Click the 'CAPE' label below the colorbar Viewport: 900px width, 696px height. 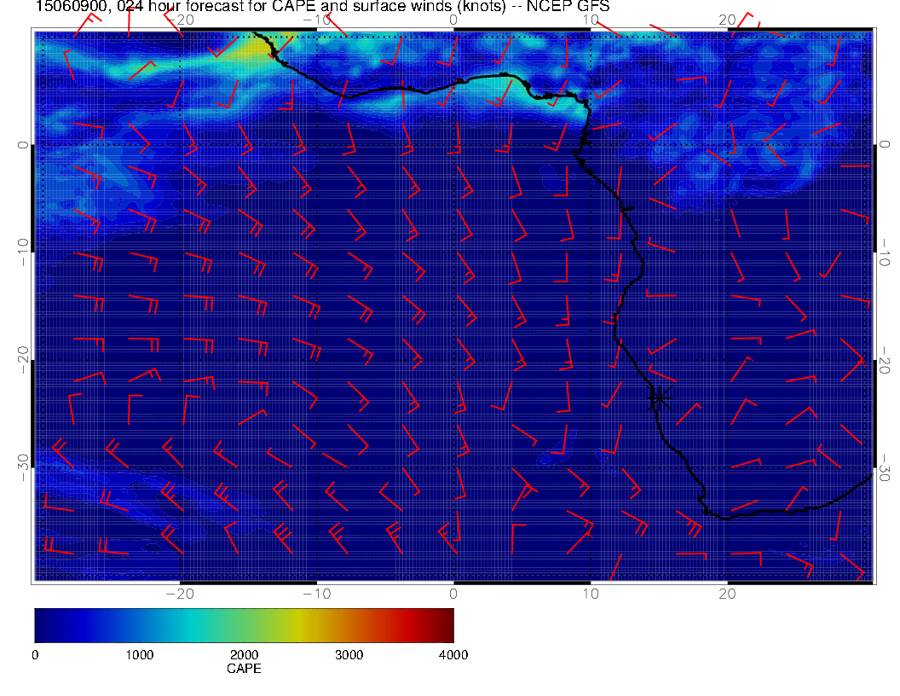click(x=244, y=669)
